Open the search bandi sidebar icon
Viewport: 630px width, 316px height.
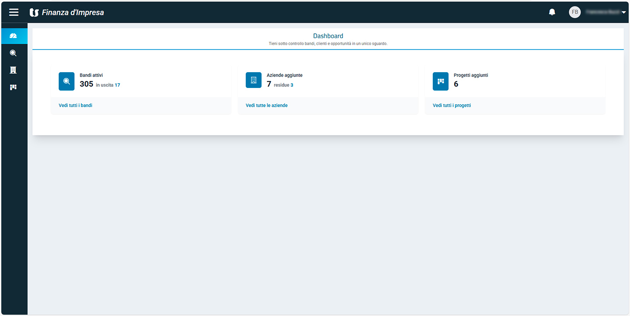13,53
